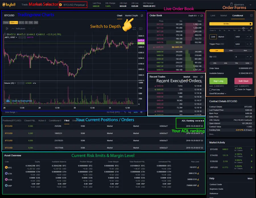
Task: Pop out the chart panel
Action: 142,16
